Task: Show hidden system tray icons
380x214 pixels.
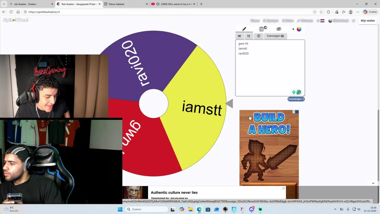Action: click(x=335, y=209)
